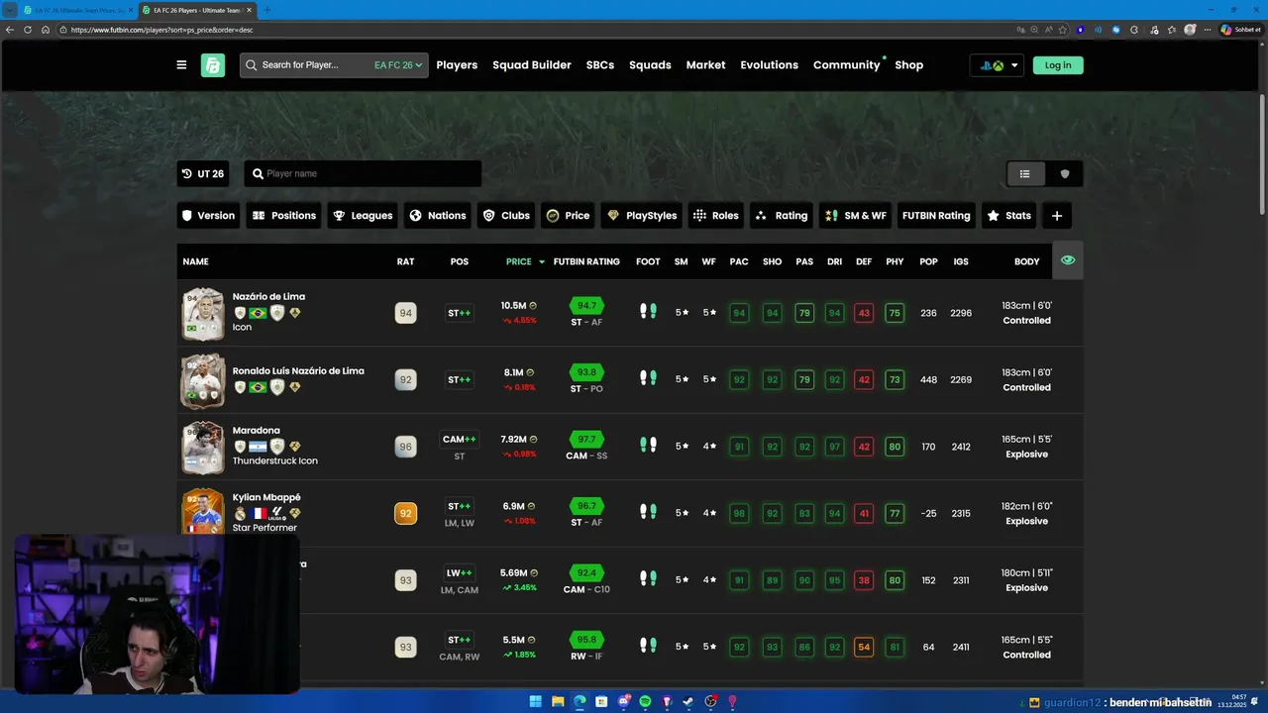The height and width of the screenshot is (713, 1268).
Task: Click the Argentina flag in Maradona row
Action: tap(258, 447)
